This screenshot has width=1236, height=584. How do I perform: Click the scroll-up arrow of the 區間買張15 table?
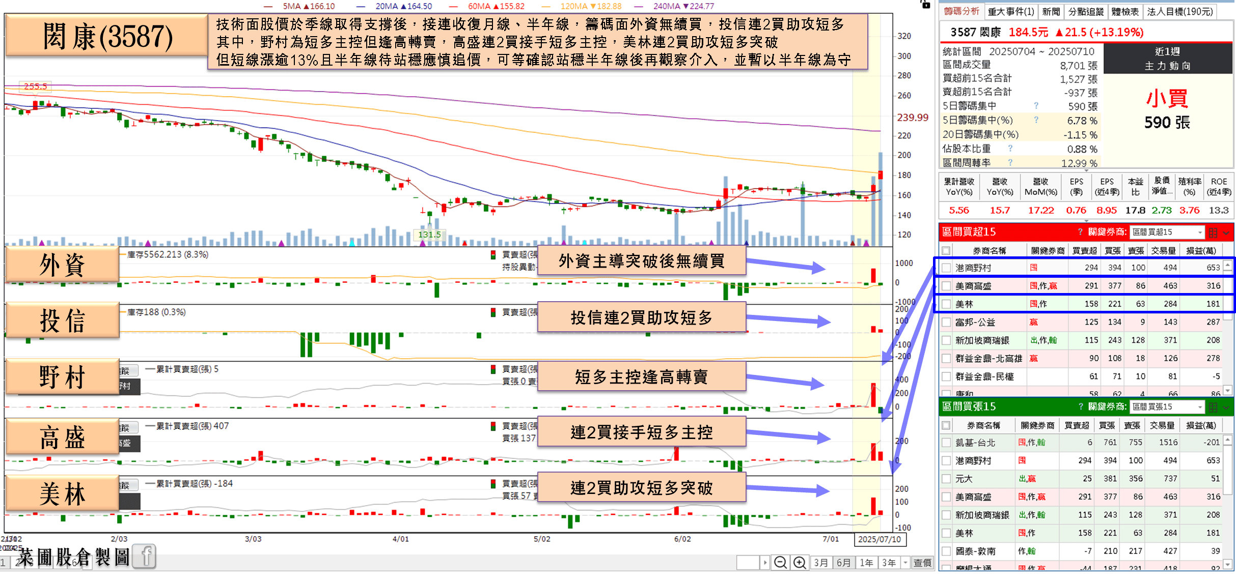tap(1228, 440)
